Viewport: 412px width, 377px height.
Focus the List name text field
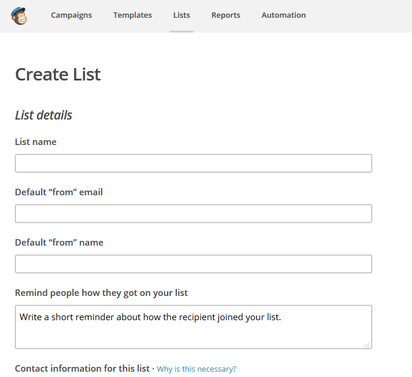(193, 163)
